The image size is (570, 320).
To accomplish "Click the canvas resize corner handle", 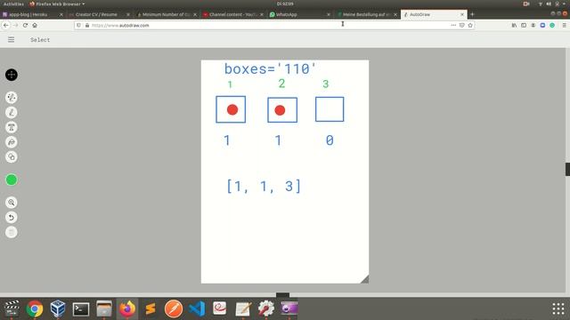I will pyautogui.click(x=364, y=279).
